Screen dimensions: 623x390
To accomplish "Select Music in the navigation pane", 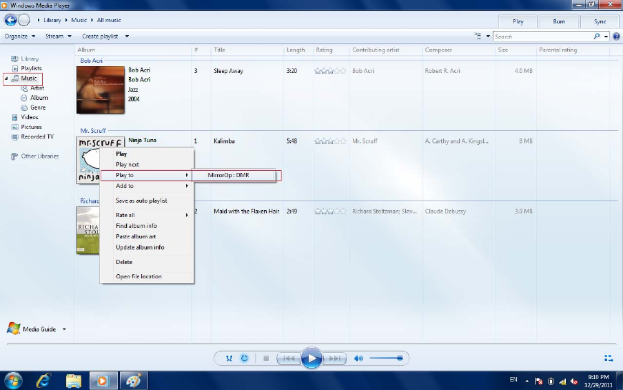I will click(x=25, y=79).
